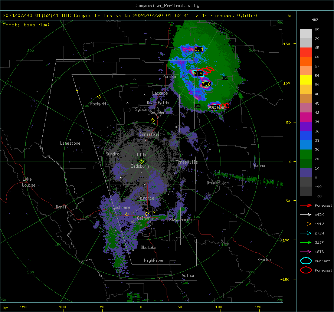Pick the light gray 70-80 dBZ swatch
Viewport: 334px width, 312px height.
coord(306,34)
